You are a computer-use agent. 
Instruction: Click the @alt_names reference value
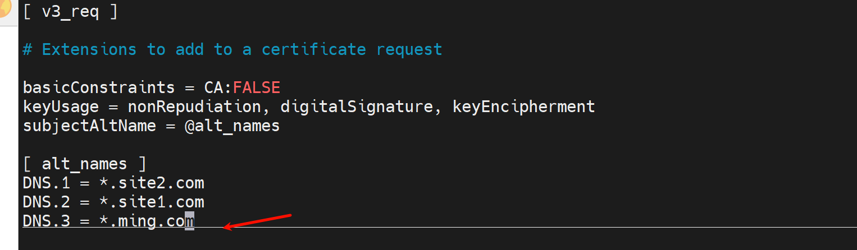(232, 126)
